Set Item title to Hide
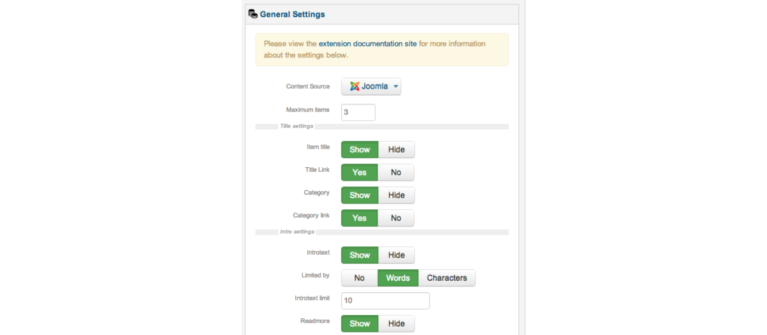The height and width of the screenshot is (335, 767). pos(396,149)
